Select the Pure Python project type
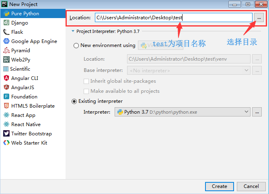 (33, 14)
